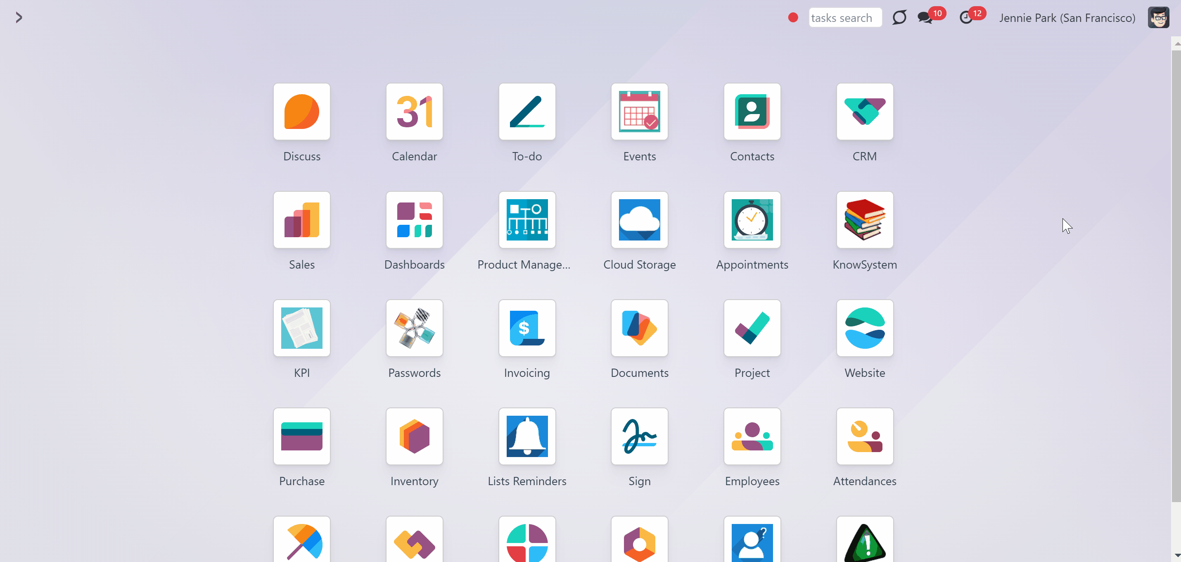Open the Contacts app
Screen dimensions: 1181x562
pyautogui.click(x=752, y=112)
